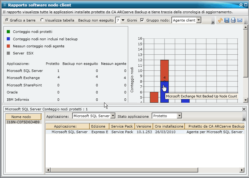Email the report
Image resolution: width=249 pixels, height=178 pixels.
tap(240, 20)
